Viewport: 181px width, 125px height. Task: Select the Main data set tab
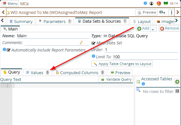tap(10, 29)
